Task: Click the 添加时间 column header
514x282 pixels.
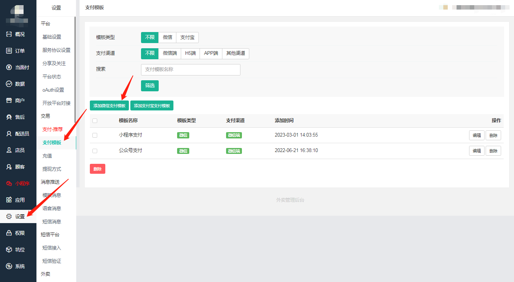Action: (284, 121)
